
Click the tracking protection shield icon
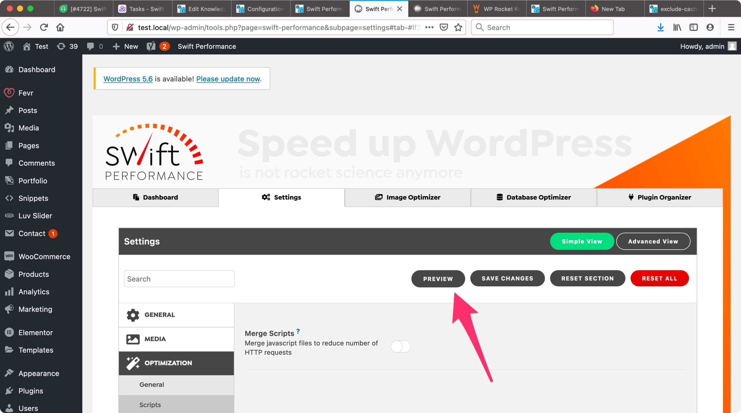click(115, 27)
